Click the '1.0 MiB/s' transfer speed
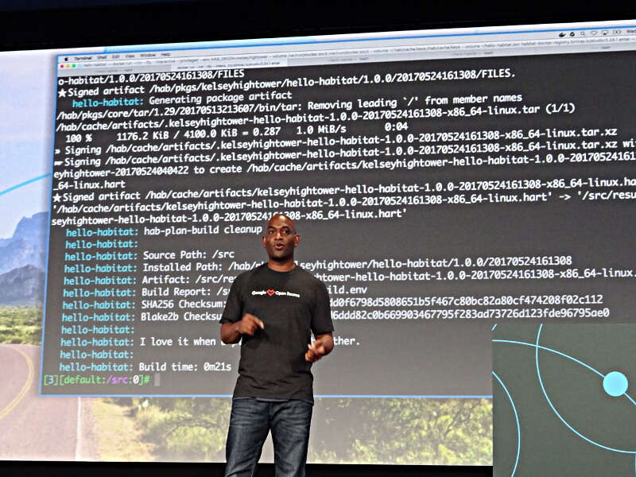Screen dimensions: 636x477 321,130
